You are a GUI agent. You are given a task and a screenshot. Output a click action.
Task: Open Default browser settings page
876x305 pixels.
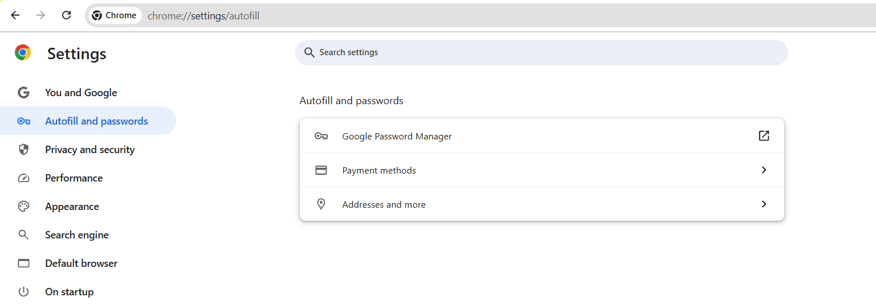click(x=81, y=263)
